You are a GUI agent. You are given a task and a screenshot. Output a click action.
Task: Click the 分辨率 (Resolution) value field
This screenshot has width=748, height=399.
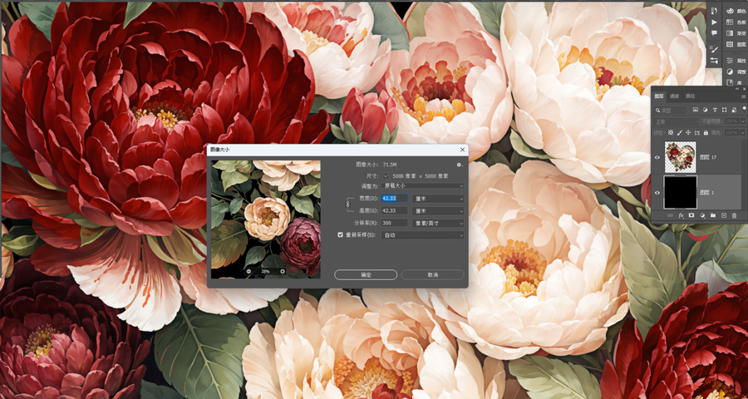[x=394, y=223]
